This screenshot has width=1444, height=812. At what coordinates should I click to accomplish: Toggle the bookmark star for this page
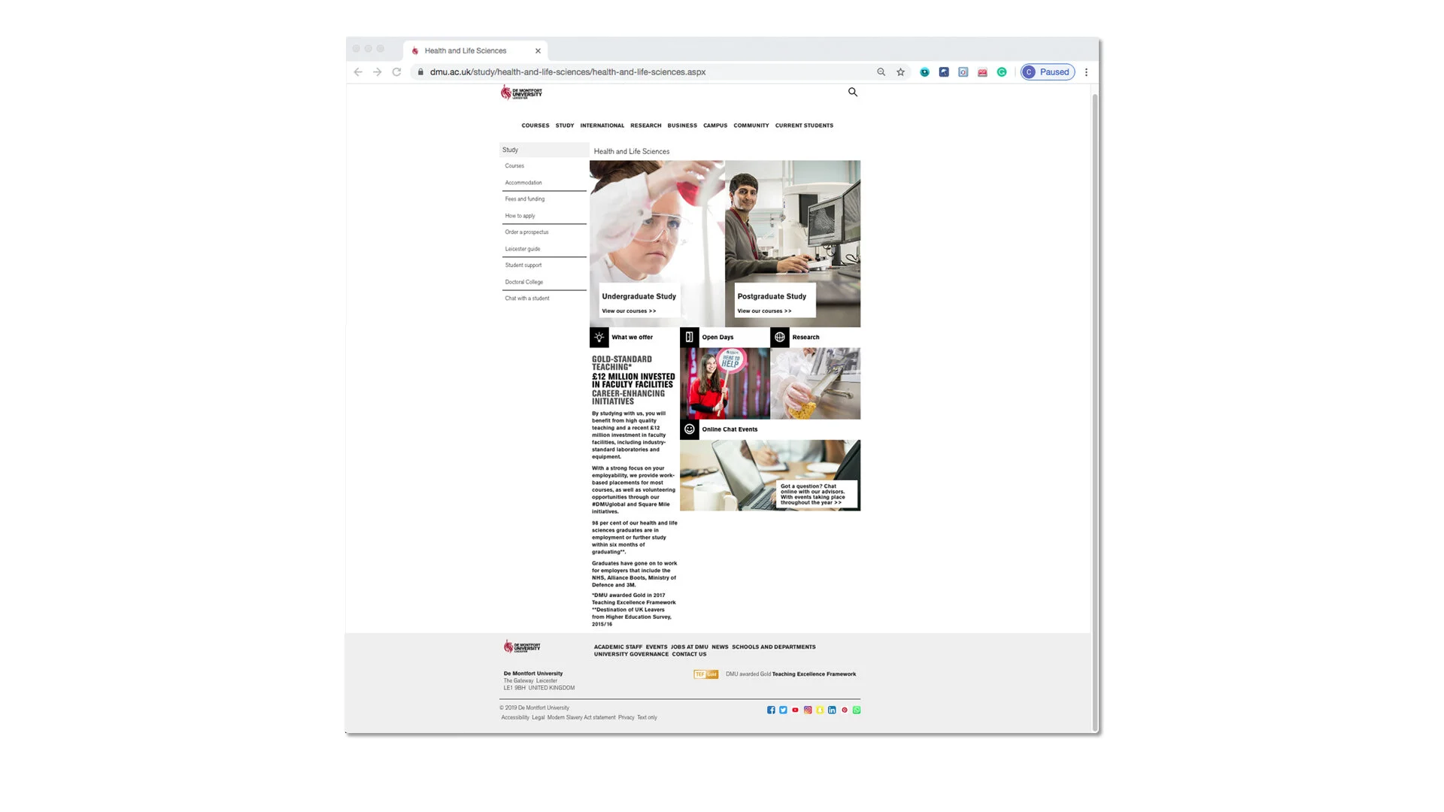tap(900, 71)
